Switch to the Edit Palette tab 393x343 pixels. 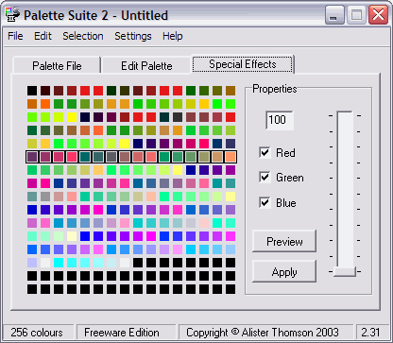[146, 66]
